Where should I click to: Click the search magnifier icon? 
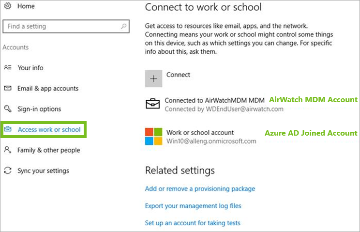(124, 27)
